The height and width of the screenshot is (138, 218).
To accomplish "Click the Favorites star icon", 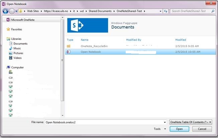I will coord(8,29).
